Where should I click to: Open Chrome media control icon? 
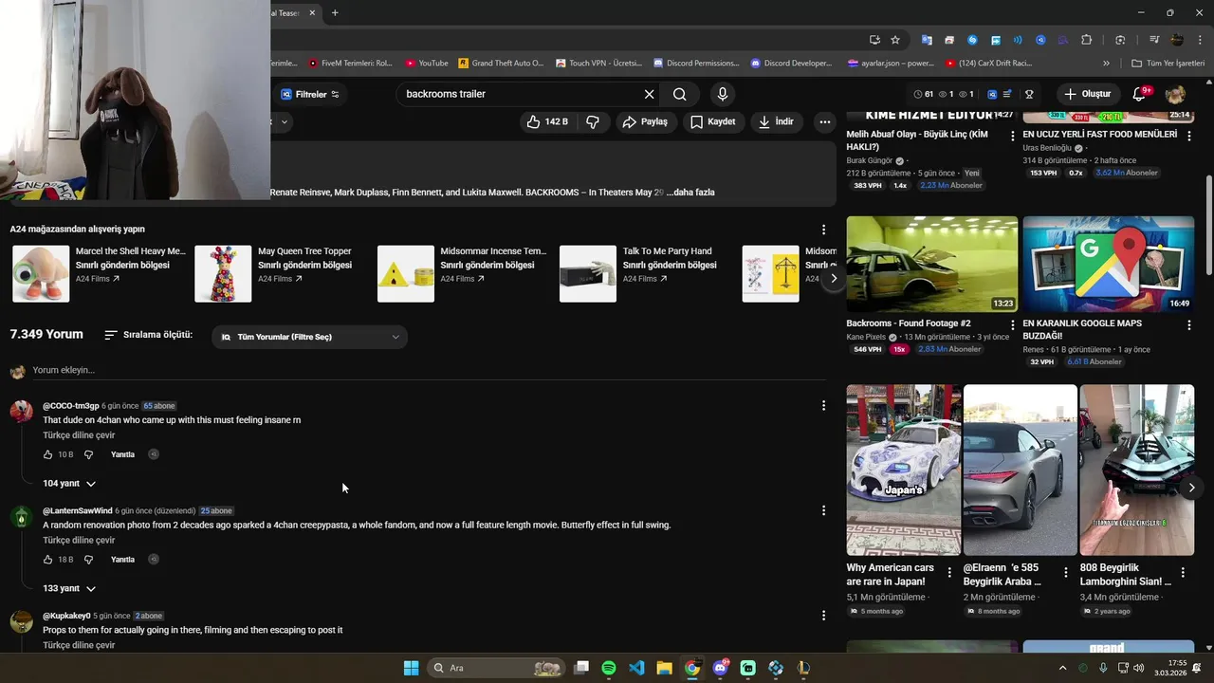click(x=1154, y=40)
